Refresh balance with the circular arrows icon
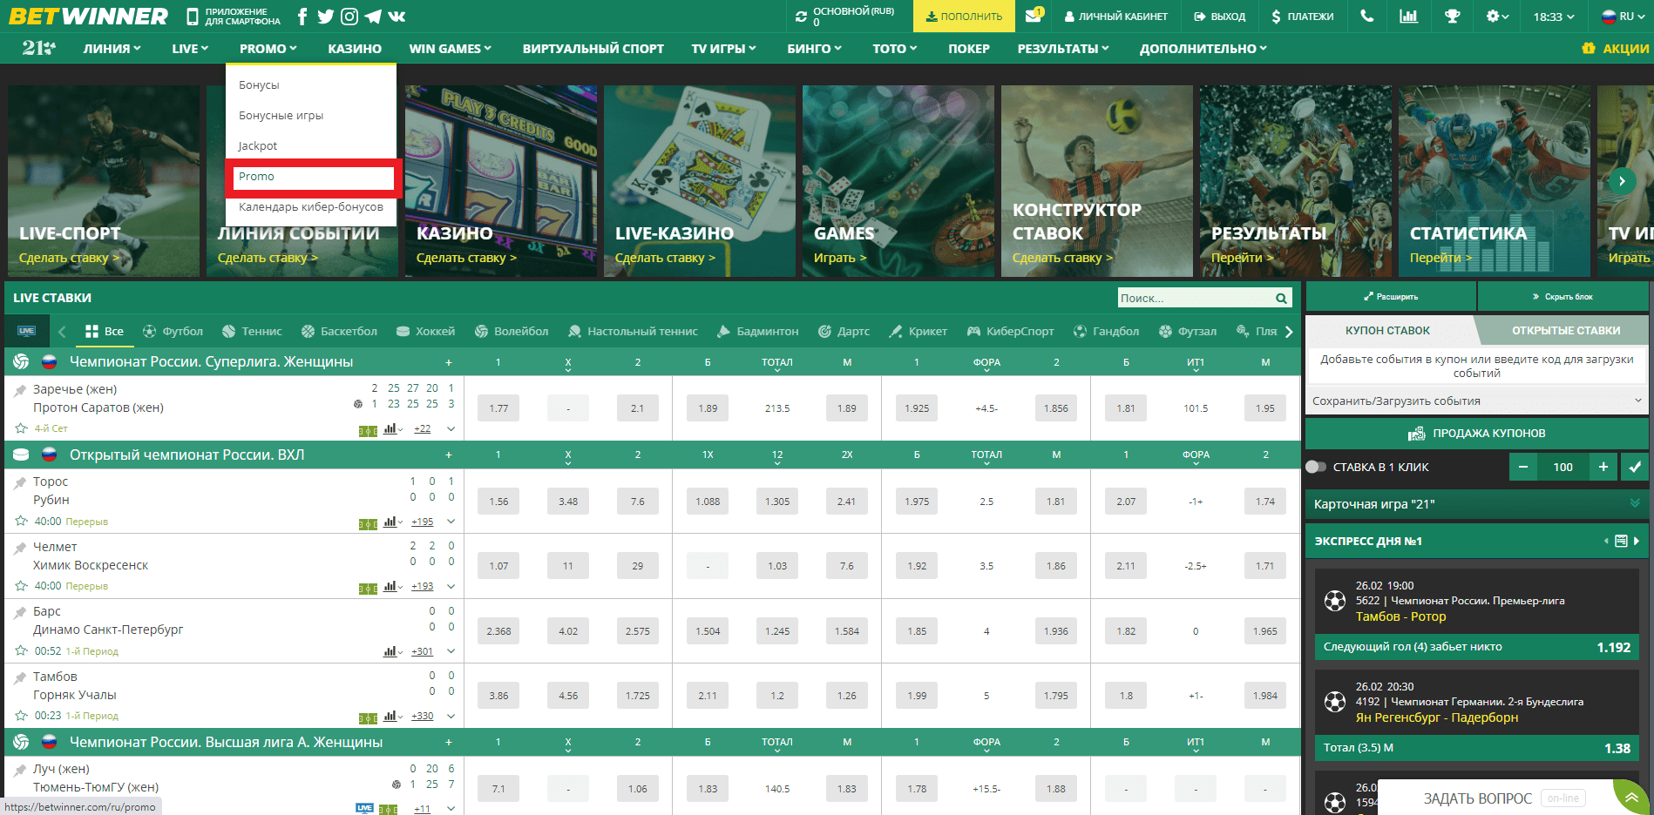The height and width of the screenshot is (815, 1654). tap(801, 17)
